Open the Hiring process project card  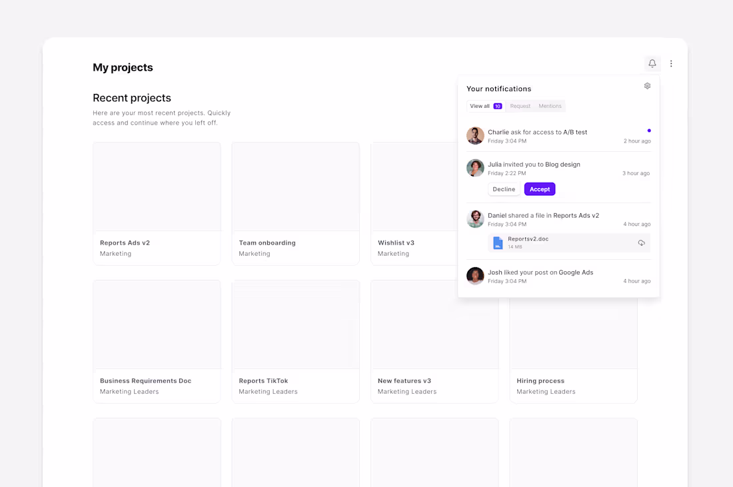tap(573, 341)
